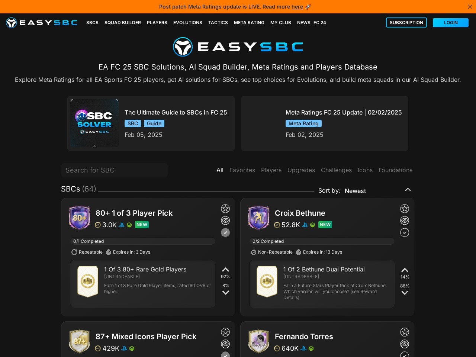Click the Bethune Dual Potential pack image
Viewport: 476px width, 357px height.
click(x=267, y=282)
